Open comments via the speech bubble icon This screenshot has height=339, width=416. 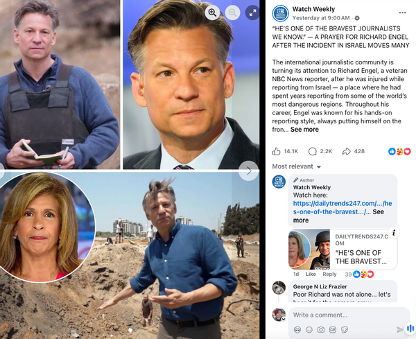(313, 151)
